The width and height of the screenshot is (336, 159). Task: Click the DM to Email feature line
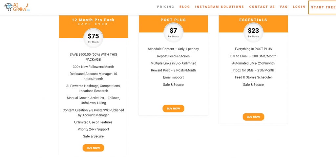coord(253,56)
